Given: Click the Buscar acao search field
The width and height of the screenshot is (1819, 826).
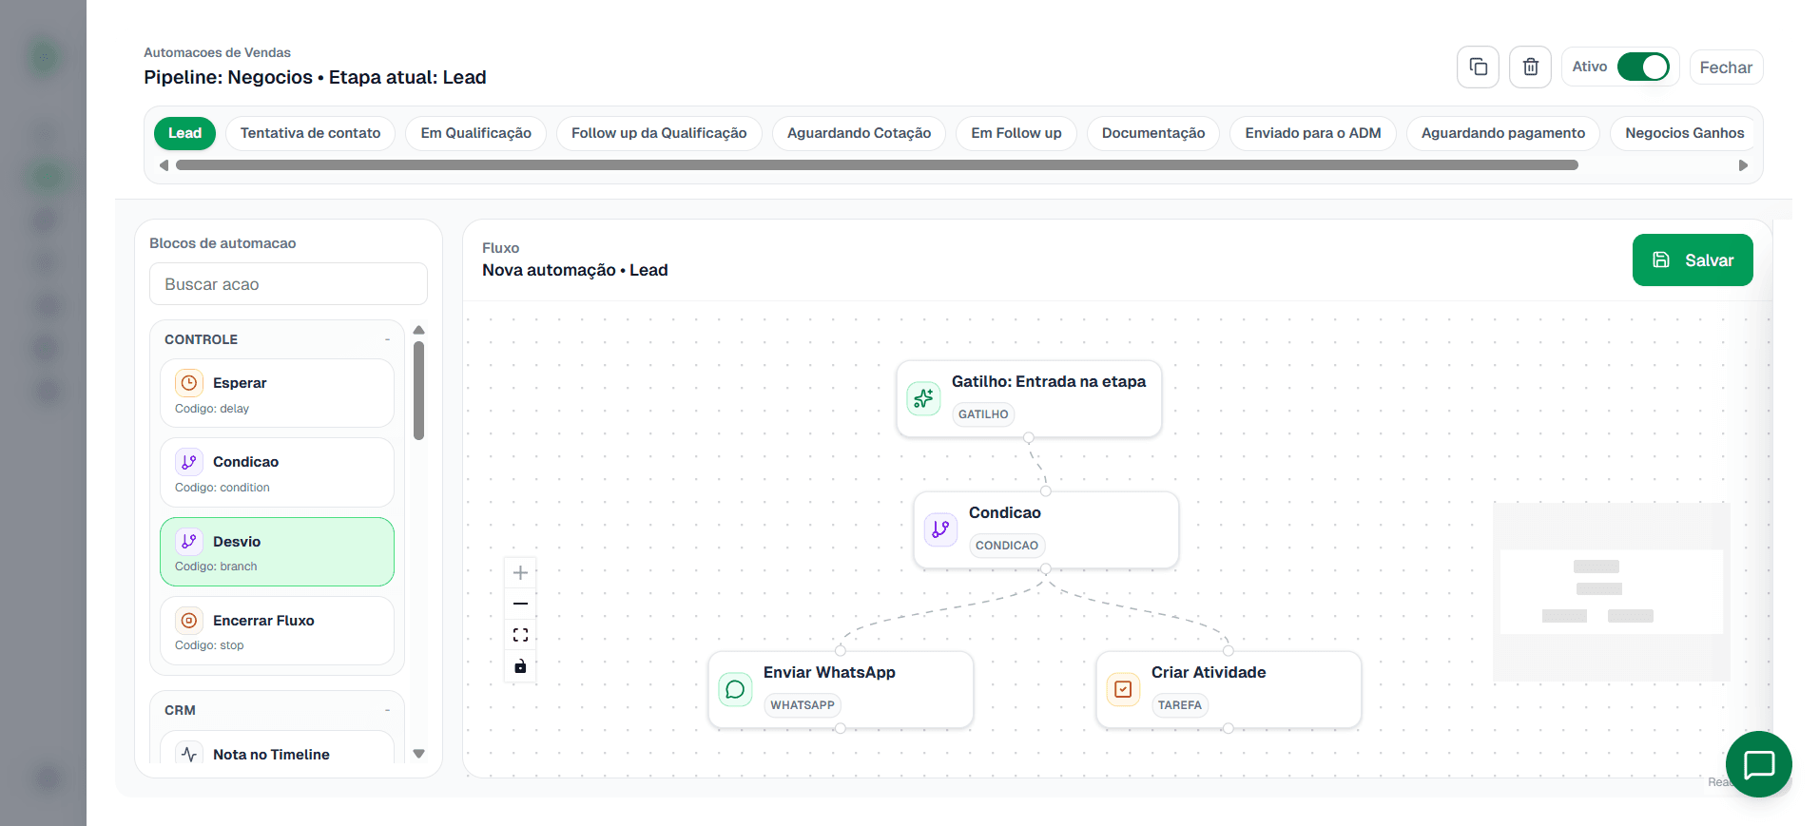Looking at the screenshot, I should (288, 284).
